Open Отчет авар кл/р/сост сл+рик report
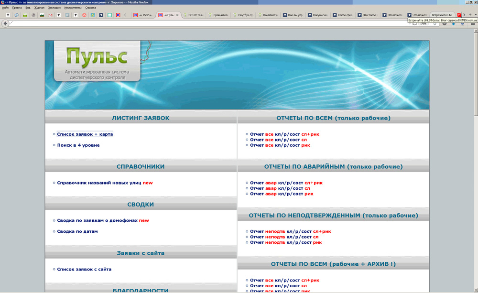Image resolution: width=478 pixels, height=293 pixels. click(x=286, y=183)
